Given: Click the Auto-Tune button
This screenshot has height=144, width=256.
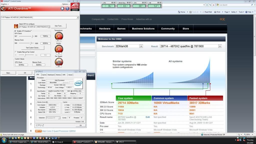Looking at the screenshot, I should pos(58,26).
